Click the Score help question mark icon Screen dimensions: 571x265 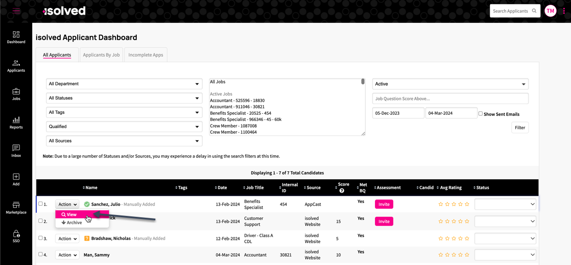click(342, 191)
